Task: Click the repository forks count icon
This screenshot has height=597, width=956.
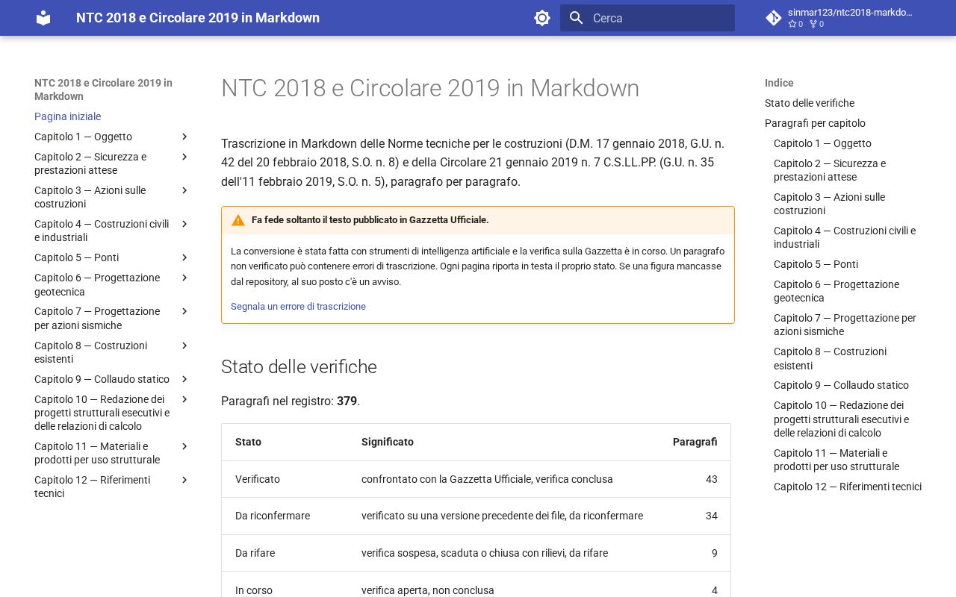Action: tap(813, 24)
